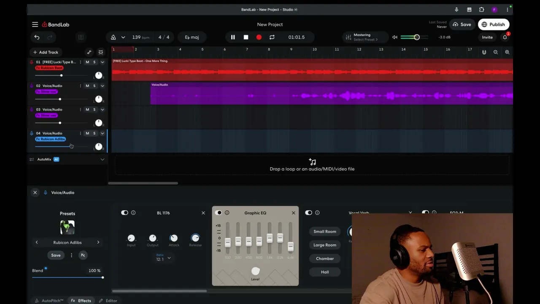Stop playback with the square button
The image size is (540, 304).
click(246, 37)
